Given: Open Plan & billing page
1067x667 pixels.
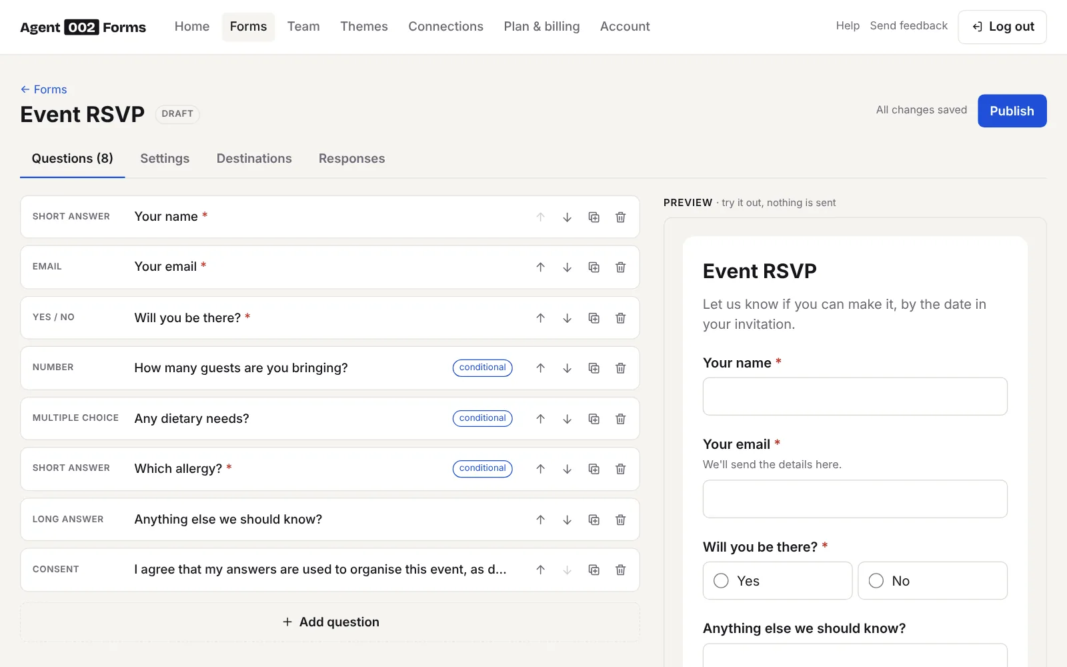Looking at the screenshot, I should (542, 27).
